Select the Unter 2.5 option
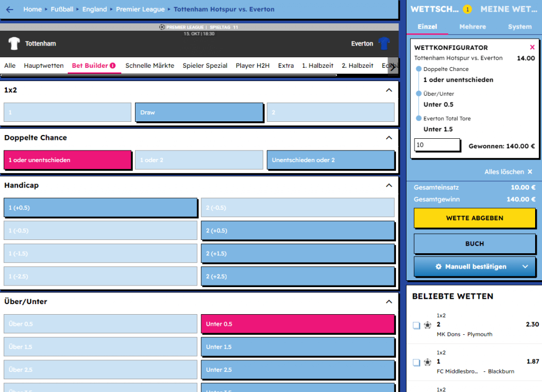 point(298,370)
